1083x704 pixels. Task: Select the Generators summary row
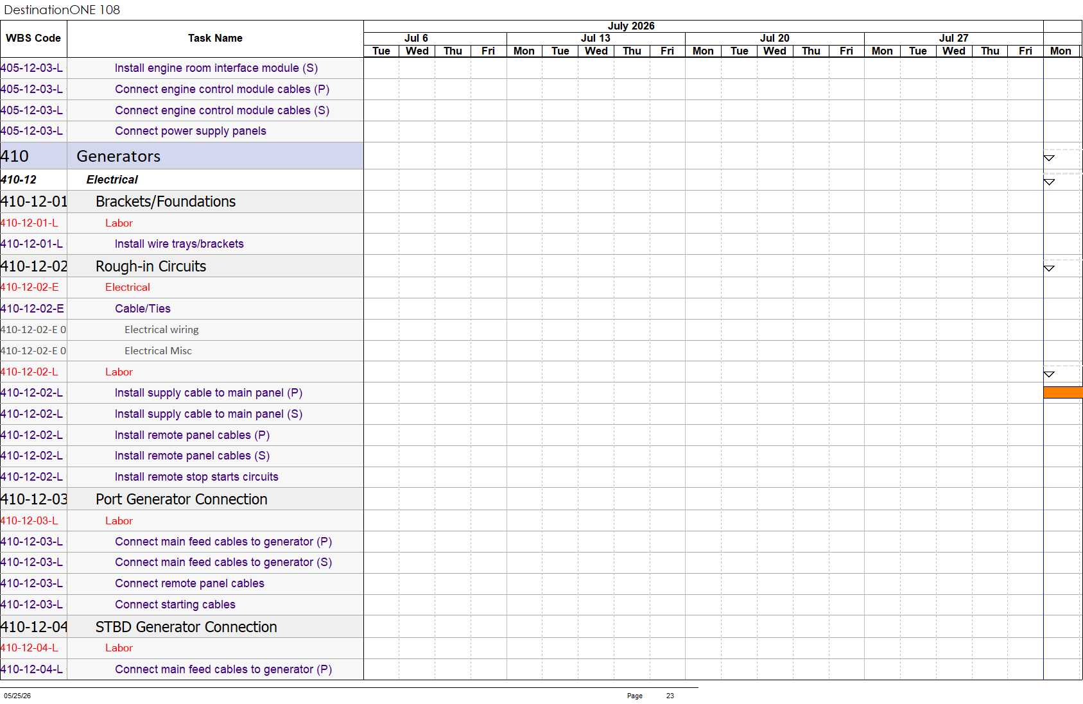tap(182, 156)
